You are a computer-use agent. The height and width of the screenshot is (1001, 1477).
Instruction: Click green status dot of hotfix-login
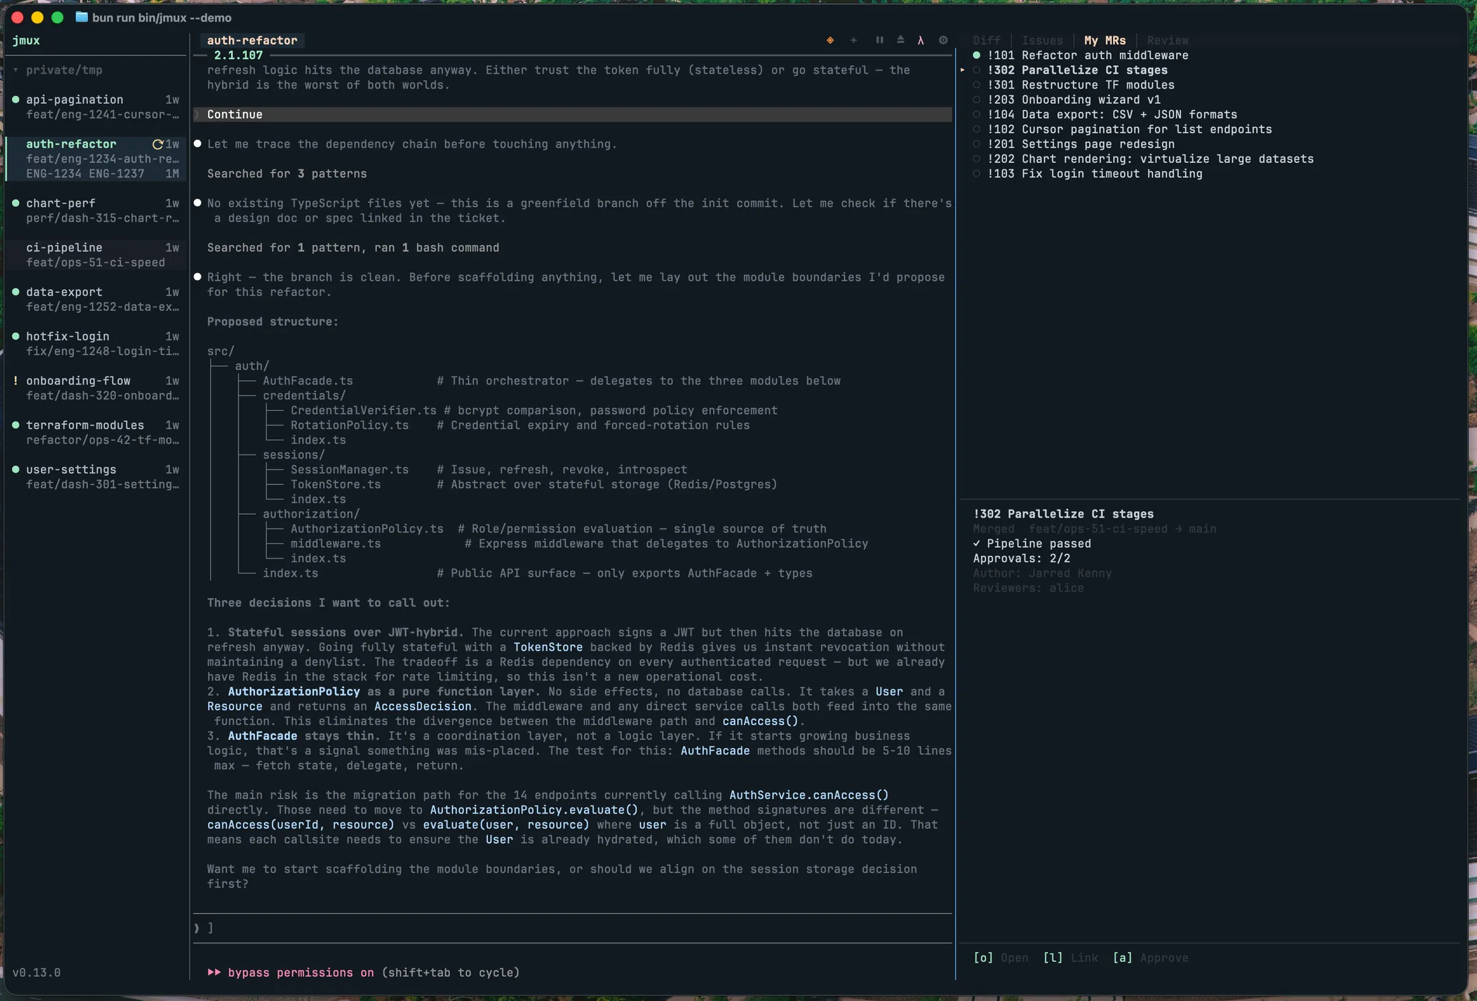[x=15, y=336]
